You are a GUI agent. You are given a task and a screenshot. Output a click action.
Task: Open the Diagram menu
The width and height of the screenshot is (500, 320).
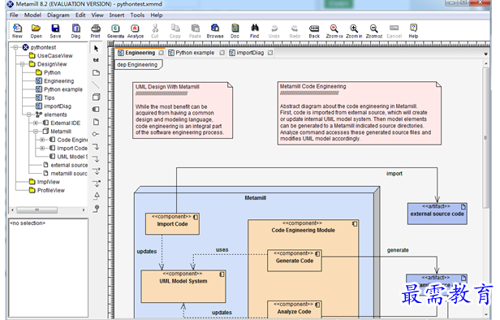tap(58, 15)
